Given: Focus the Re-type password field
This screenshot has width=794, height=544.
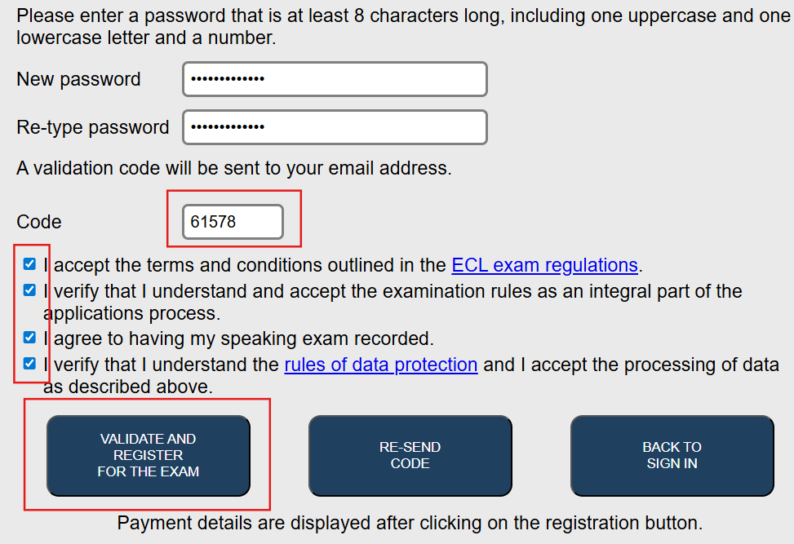Looking at the screenshot, I should pyautogui.click(x=335, y=127).
